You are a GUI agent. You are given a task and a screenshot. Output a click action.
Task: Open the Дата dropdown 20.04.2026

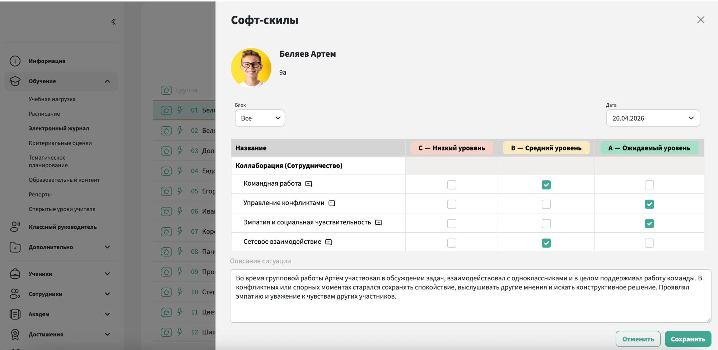[x=653, y=118]
